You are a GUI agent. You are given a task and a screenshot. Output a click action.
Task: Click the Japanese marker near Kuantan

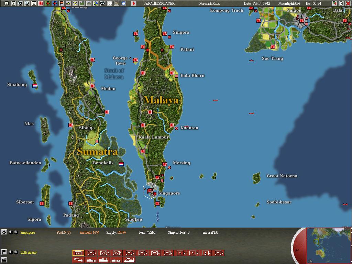(172, 125)
